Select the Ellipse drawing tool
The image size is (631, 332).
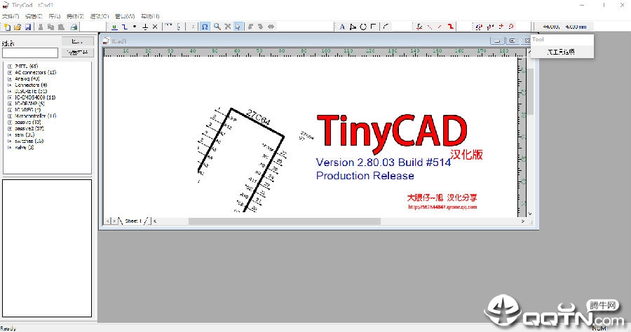tap(363, 27)
